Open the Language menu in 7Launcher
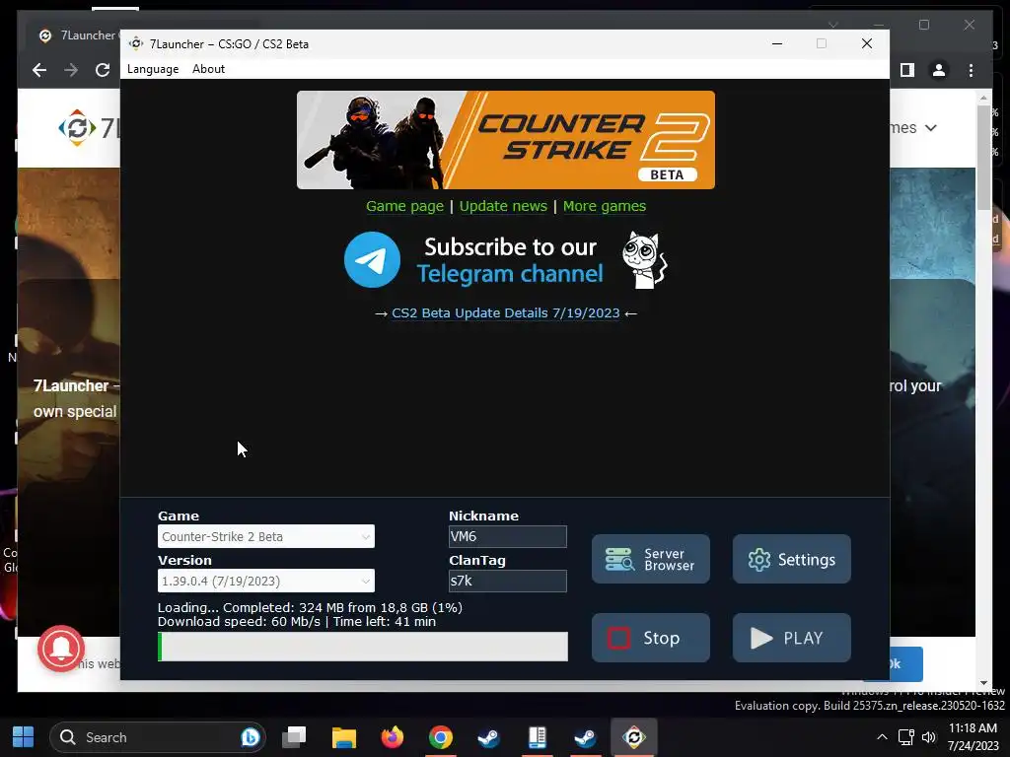Screen dimensions: 1010x757 [153, 69]
